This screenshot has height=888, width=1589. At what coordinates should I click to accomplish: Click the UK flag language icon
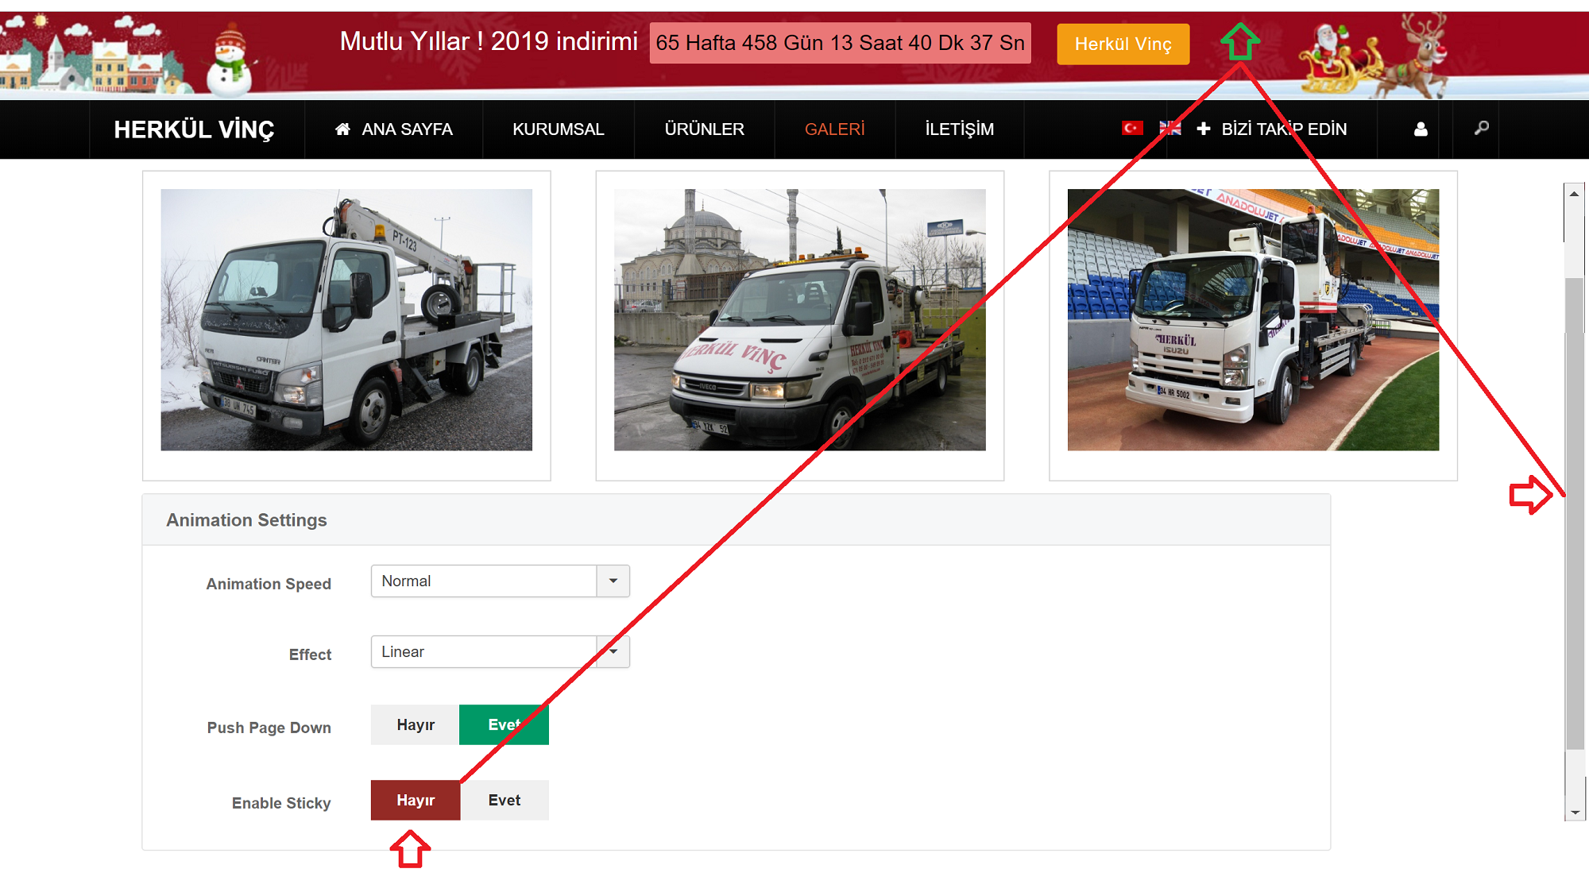coord(1170,128)
